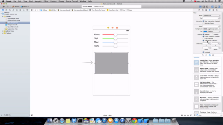Open the Symbol navigator

(x=6, y=10)
